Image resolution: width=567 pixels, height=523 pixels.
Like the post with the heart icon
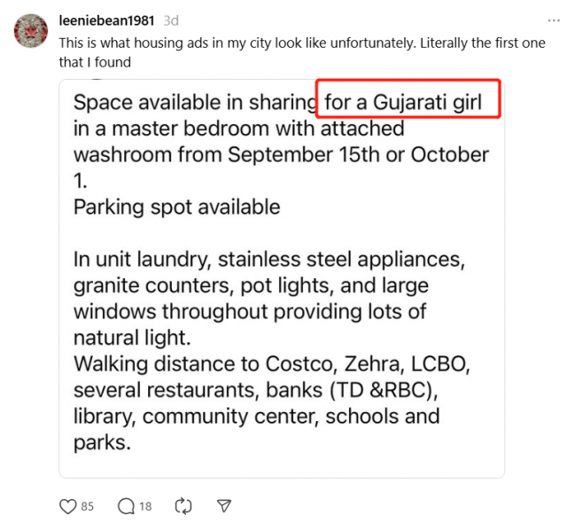(67, 506)
